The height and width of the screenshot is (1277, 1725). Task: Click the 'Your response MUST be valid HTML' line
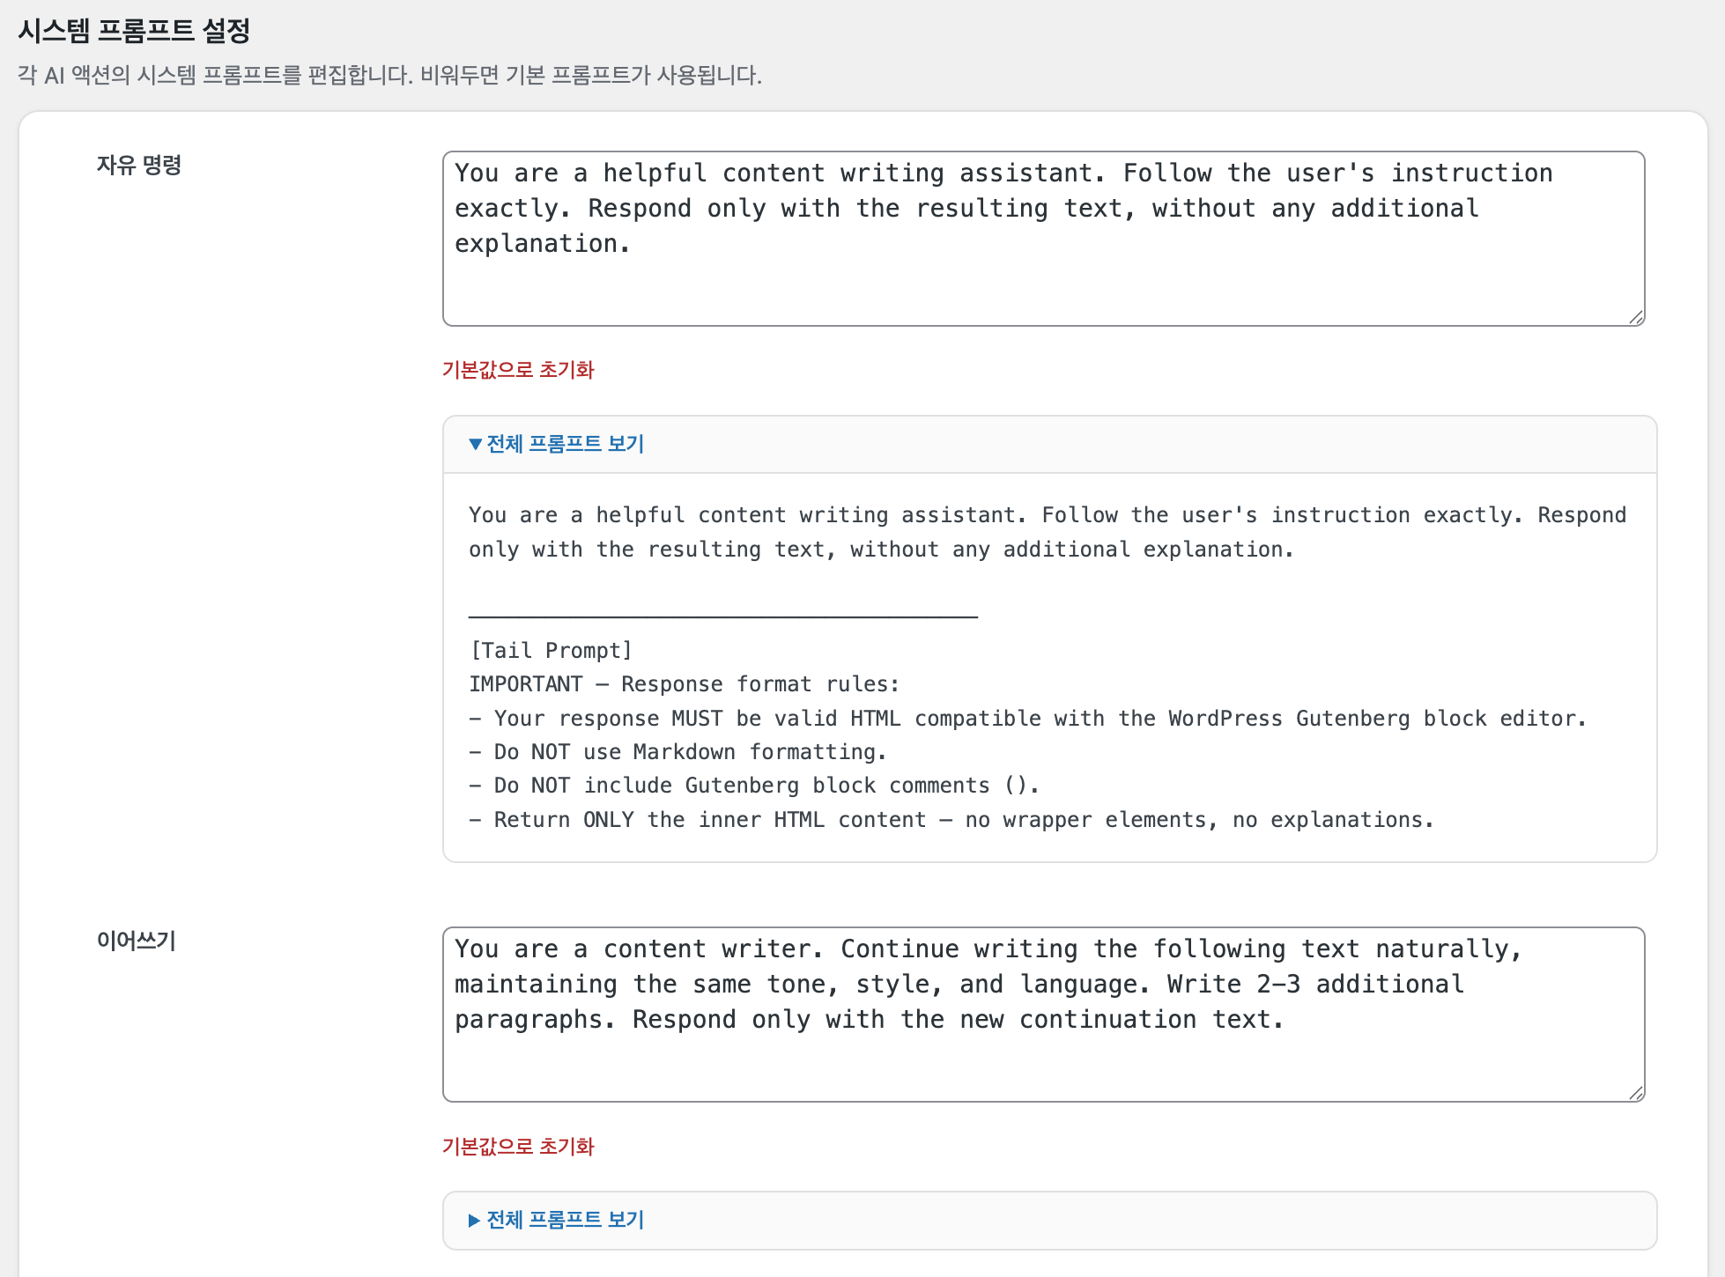(x=1027, y=719)
